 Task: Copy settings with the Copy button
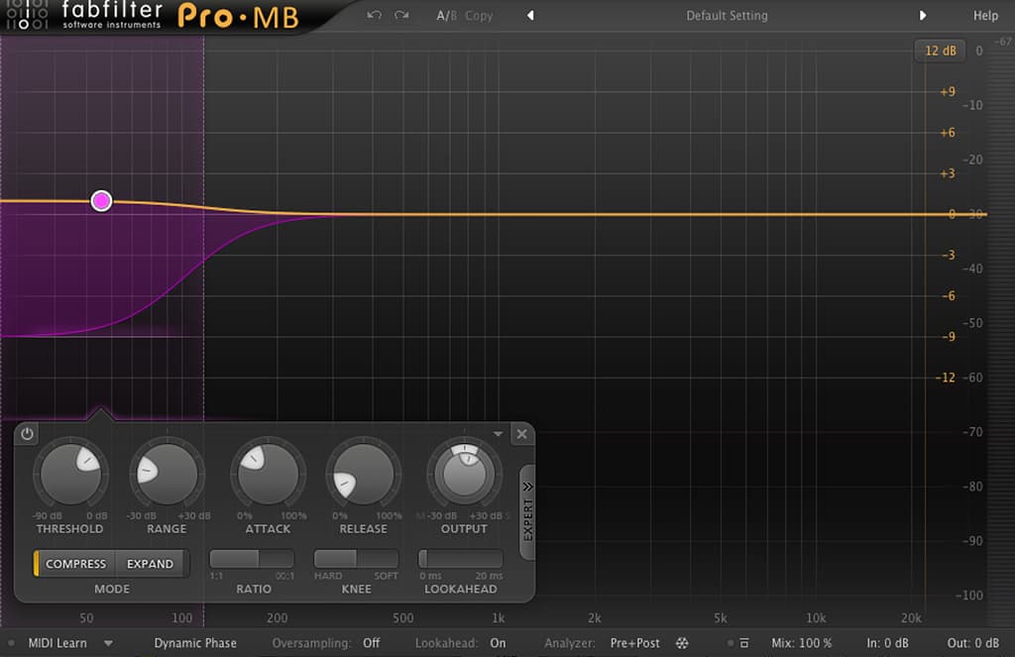pos(479,16)
